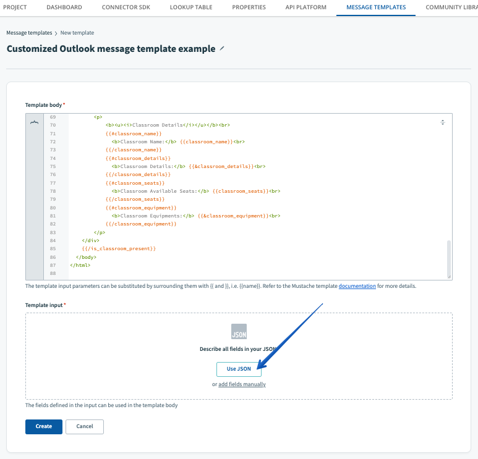Select the PROPERTIES tab

[x=249, y=7]
